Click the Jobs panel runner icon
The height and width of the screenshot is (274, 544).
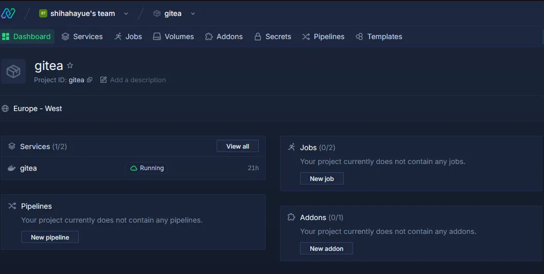pyautogui.click(x=291, y=147)
